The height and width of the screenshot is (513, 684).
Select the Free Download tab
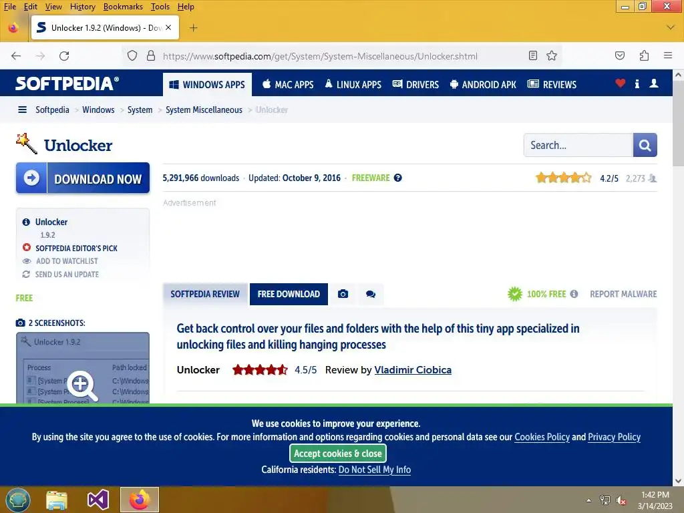pyautogui.click(x=289, y=294)
